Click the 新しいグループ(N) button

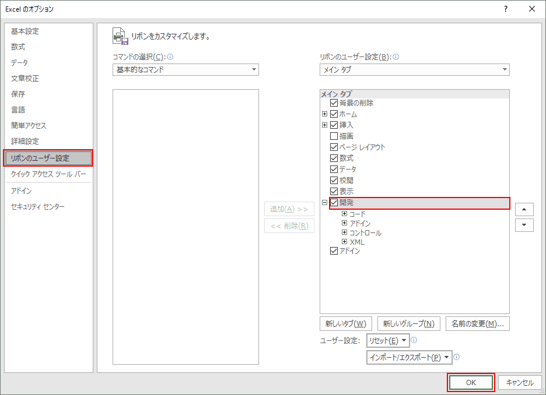(x=409, y=324)
